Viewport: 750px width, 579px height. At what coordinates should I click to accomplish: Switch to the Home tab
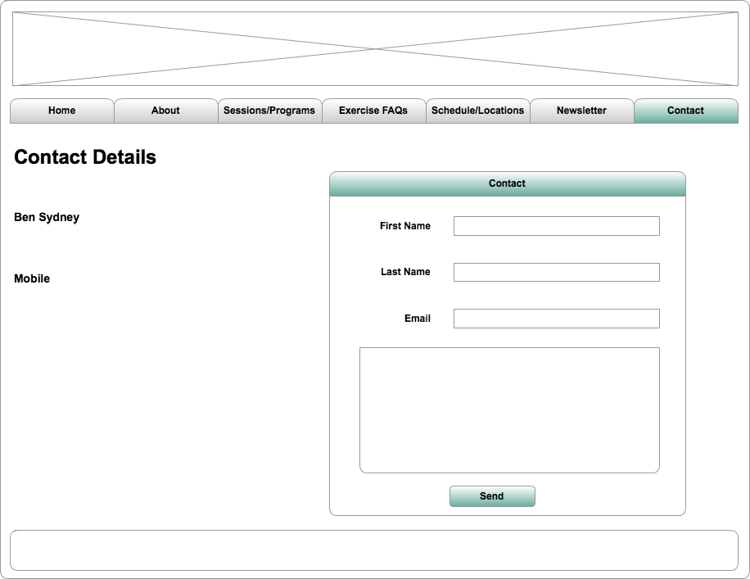[63, 110]
